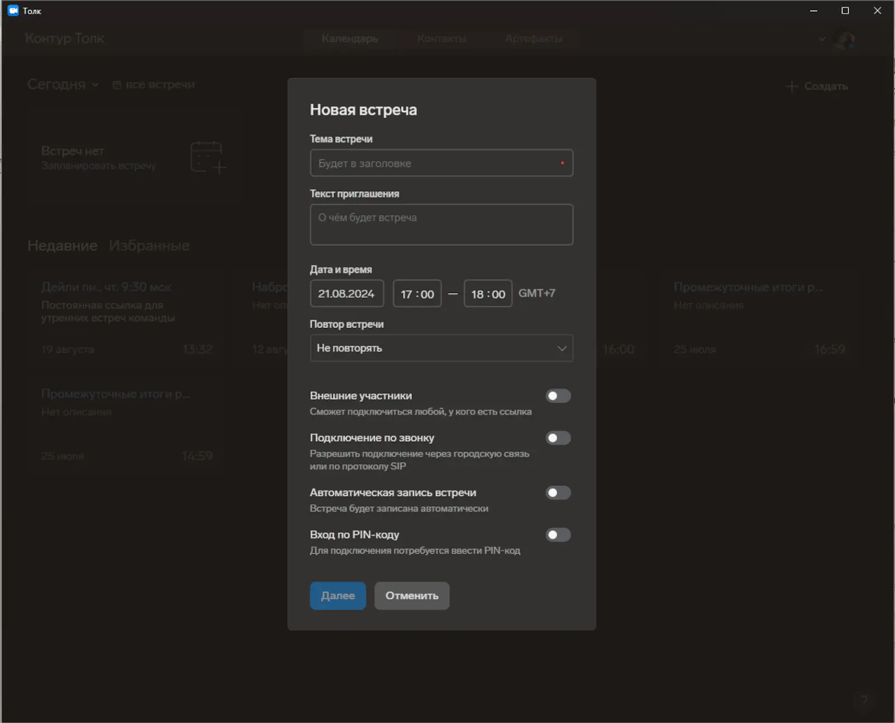Open the chevron menu beside profile avatar
Image resolution: width=895 pixels, height=723 pixels.
[x=822, y=39]
